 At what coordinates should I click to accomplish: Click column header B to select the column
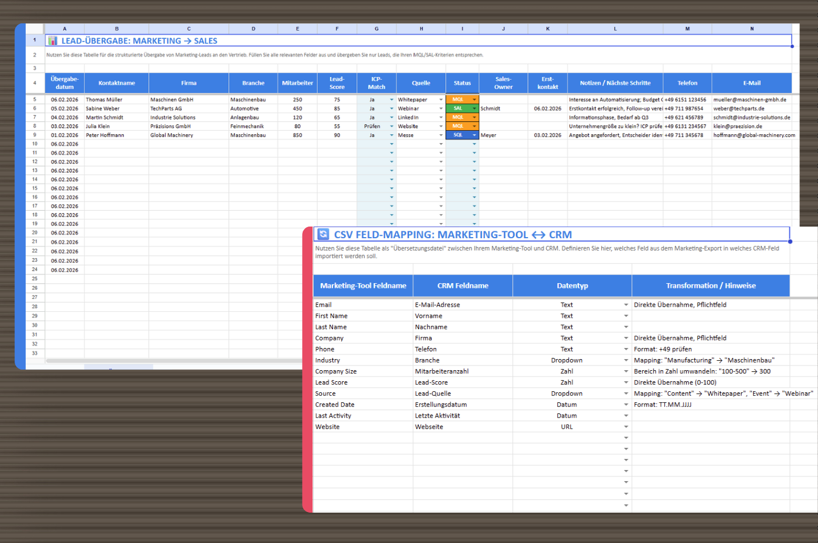(117, 28)
